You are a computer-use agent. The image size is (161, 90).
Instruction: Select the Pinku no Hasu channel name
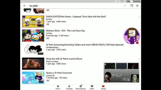[x=52, y=61]
